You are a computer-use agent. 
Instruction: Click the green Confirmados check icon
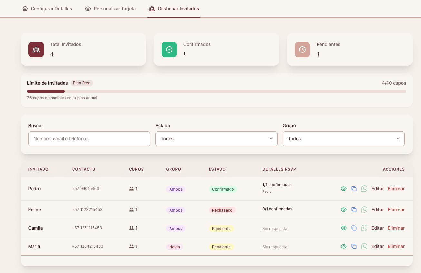169,50
